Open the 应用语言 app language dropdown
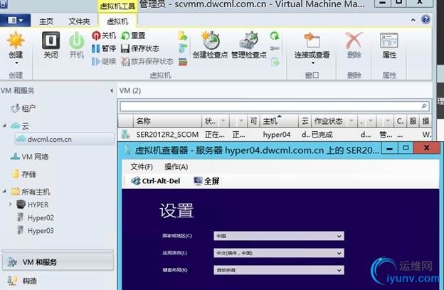Viewport: 444px width, 290px height. (x=279, y=253)
